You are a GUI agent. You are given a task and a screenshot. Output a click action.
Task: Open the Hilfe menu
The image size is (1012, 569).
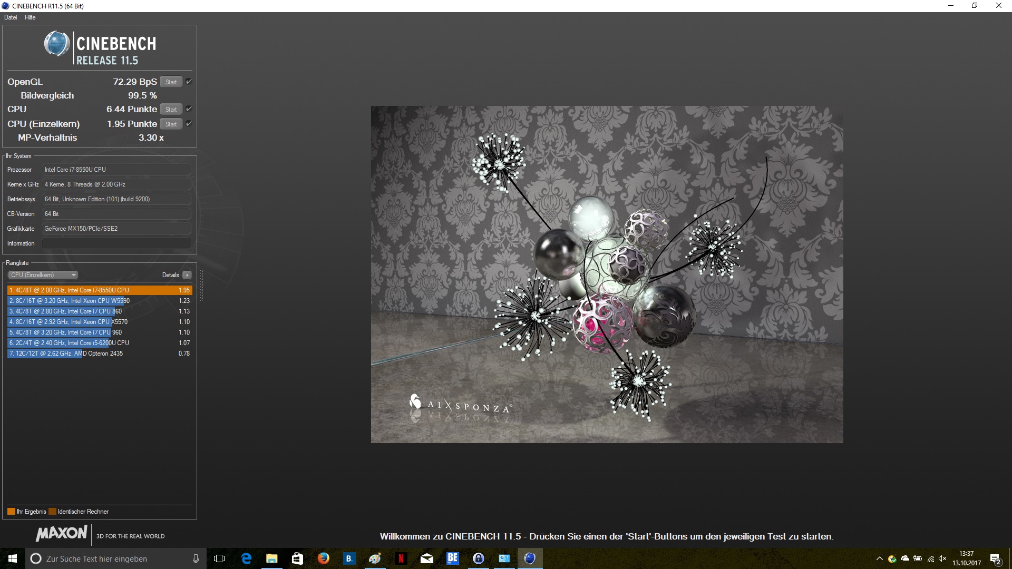(x=30, y=17)
